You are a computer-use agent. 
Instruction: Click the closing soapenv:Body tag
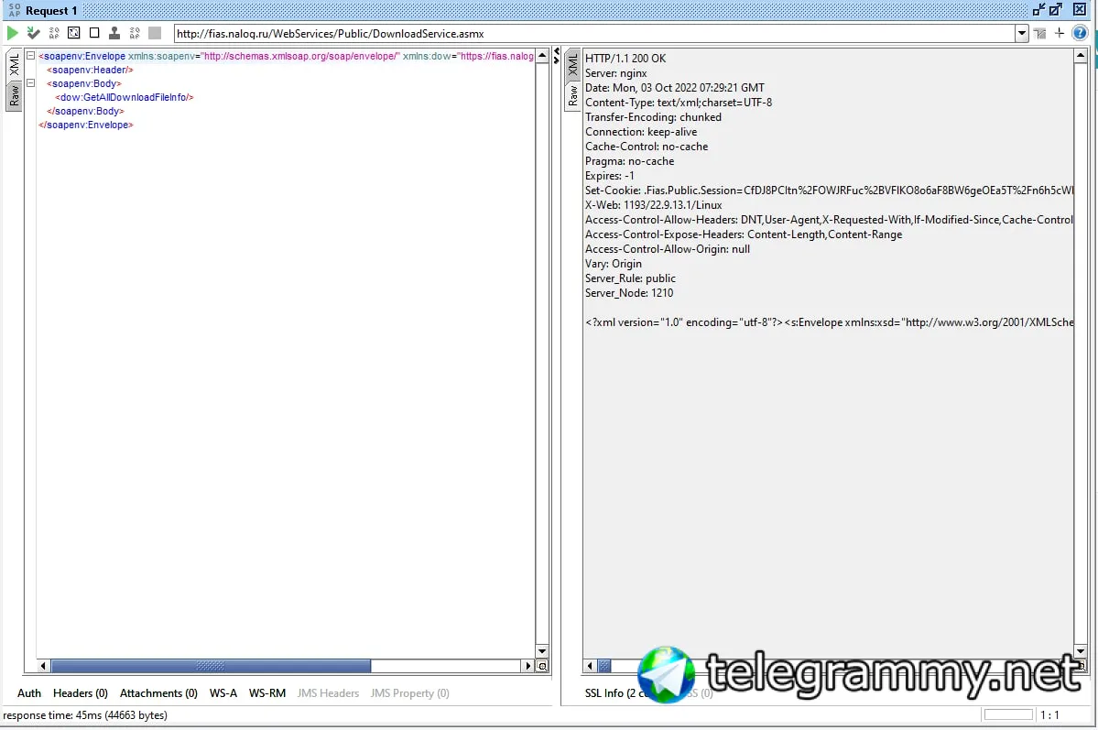[85, 111]
